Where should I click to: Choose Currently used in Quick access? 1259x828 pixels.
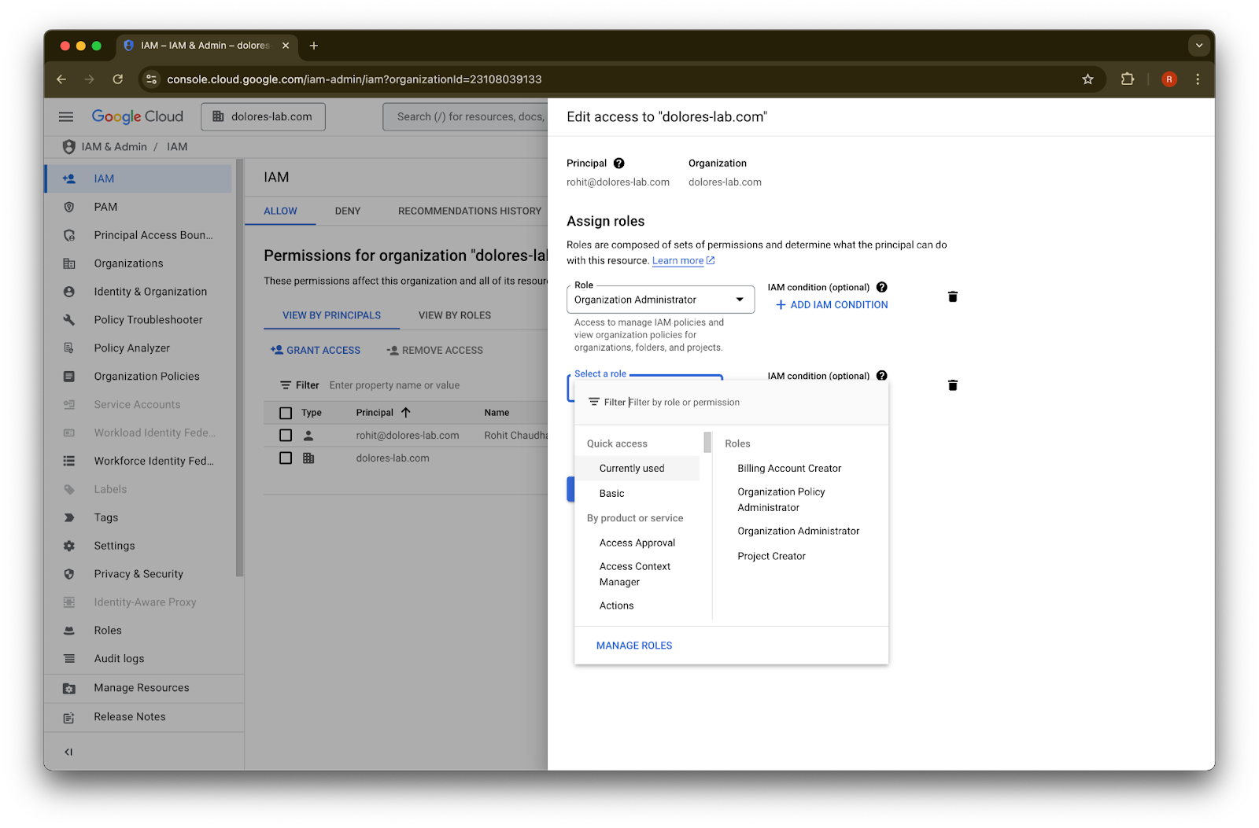coord(637,469)
